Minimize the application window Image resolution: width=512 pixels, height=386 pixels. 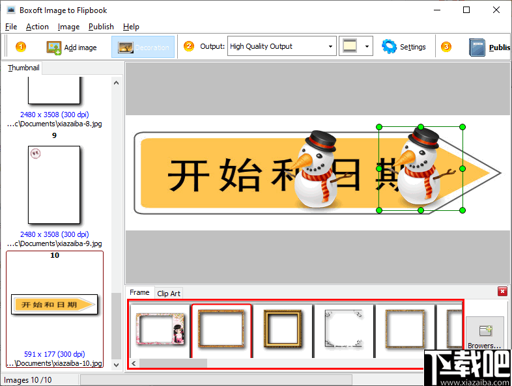click(x=437, y=10)
